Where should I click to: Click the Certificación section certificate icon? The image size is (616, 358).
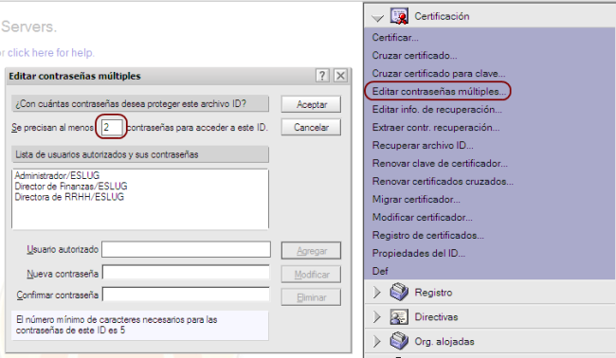(x=399, y=16)
